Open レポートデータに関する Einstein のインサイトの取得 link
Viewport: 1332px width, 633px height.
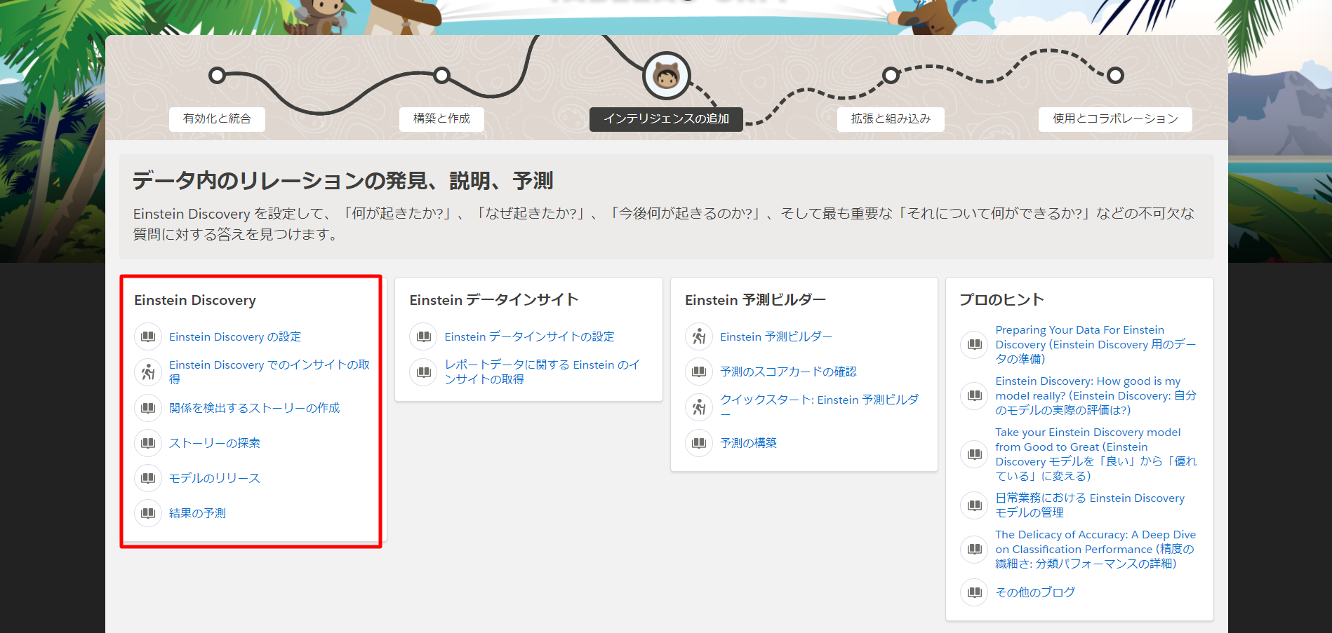click(x=542, y=372)
